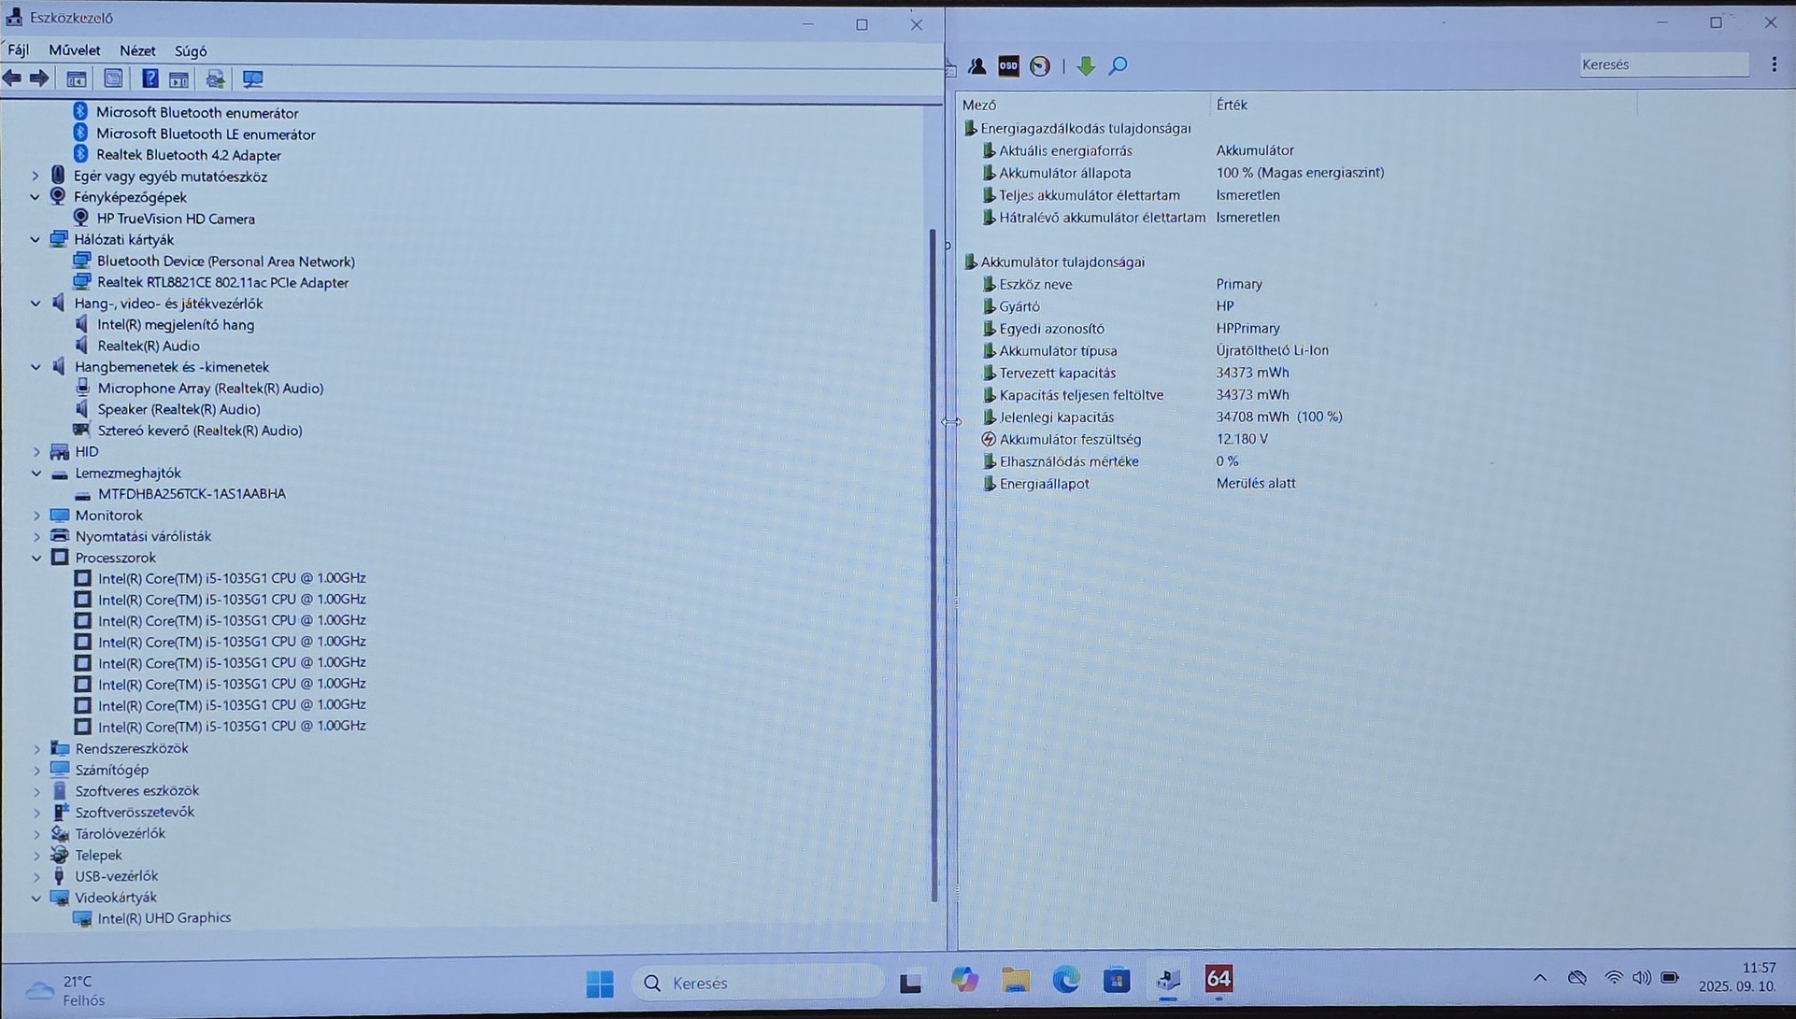Open the OSD panel icon

[1008, 65]
